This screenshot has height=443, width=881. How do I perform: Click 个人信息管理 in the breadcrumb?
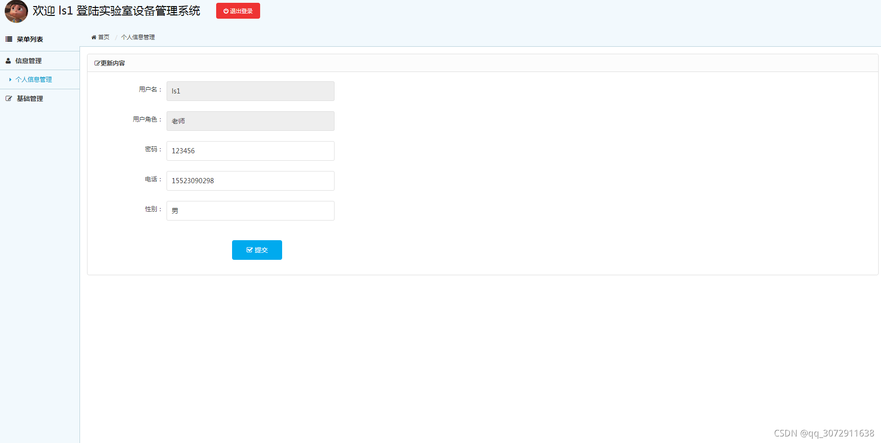coord(138,37)
